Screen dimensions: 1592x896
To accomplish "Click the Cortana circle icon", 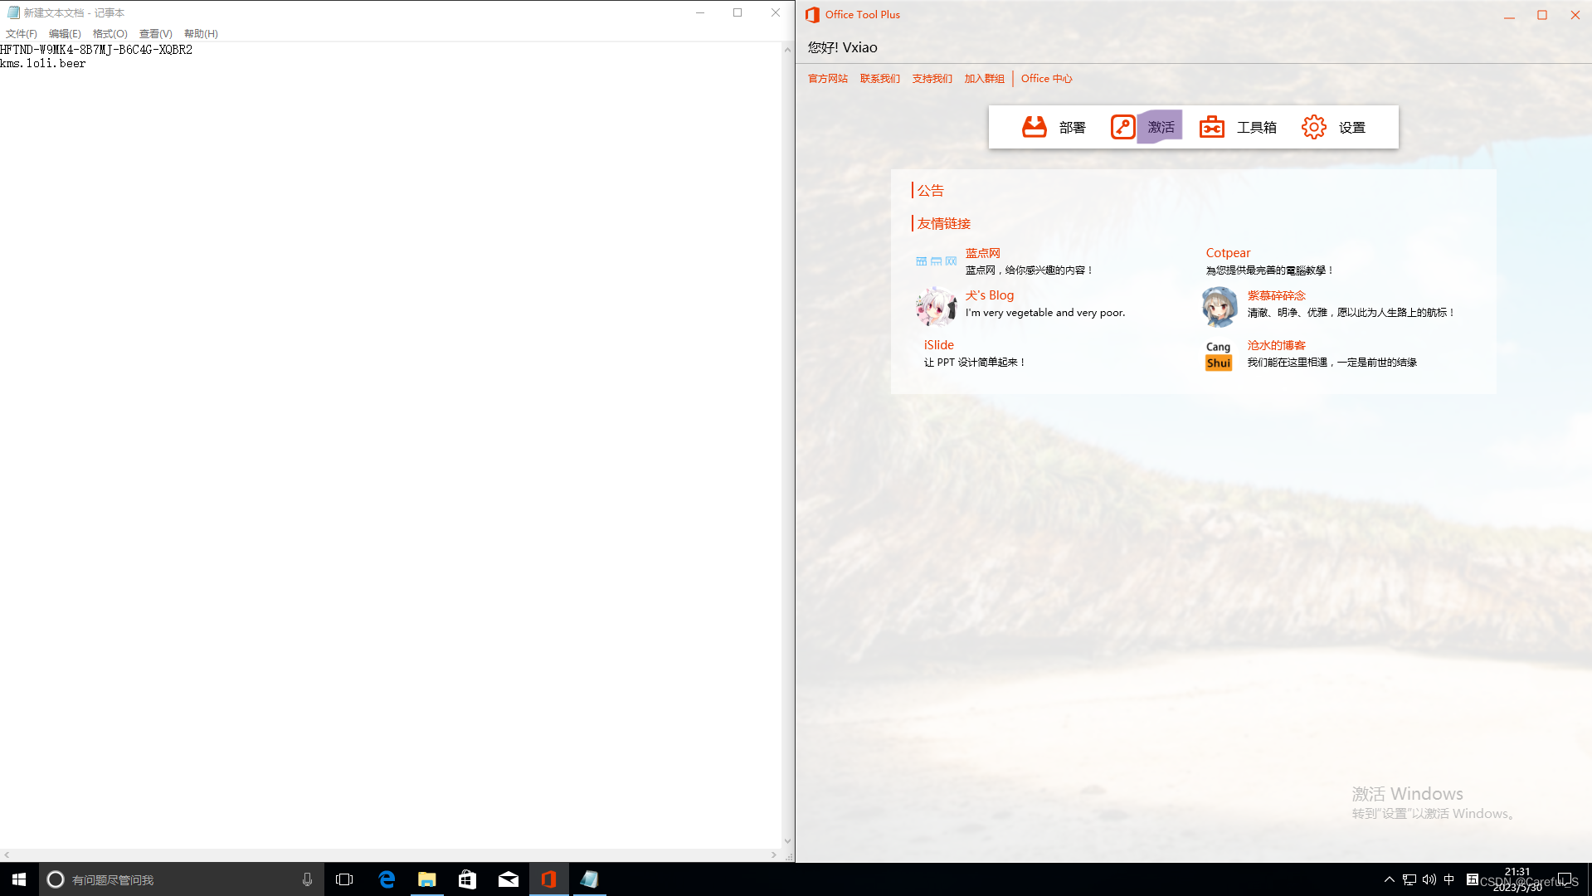I will pyautogui.click(x=55, y=879).
